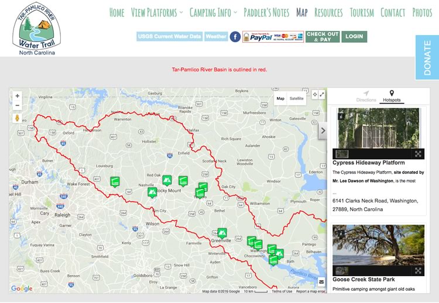Expand the Cypress Hideaway photo to fullscreen
Viewport: 439px width, 303px height.
418,154
